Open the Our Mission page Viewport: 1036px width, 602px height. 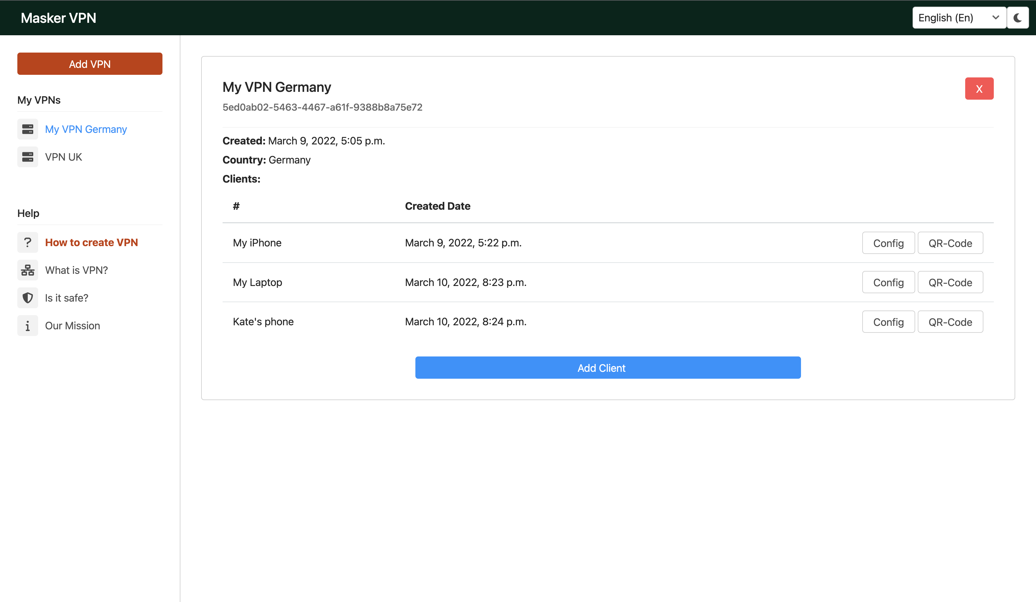72,326
